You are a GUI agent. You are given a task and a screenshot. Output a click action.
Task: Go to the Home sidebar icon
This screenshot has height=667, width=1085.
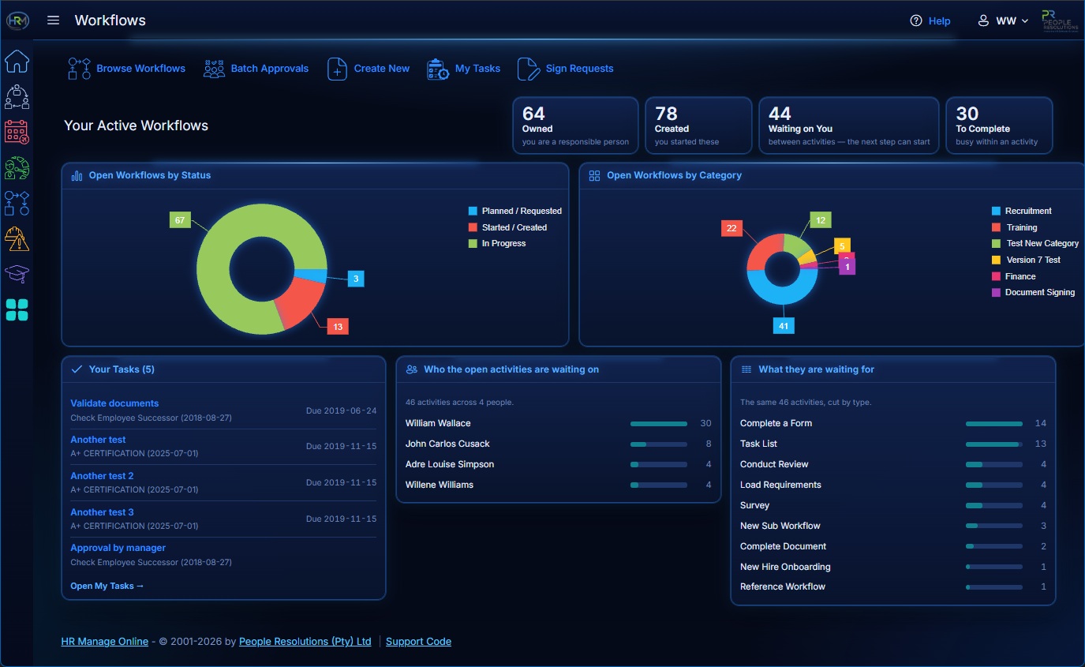pyautogui.click(x=17, y=61)
